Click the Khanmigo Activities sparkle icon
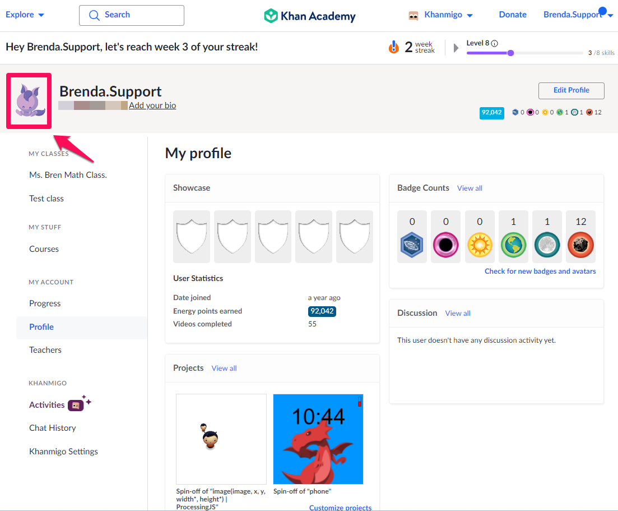The height and width of the screenshot is (511, 618). pos(80,403)
